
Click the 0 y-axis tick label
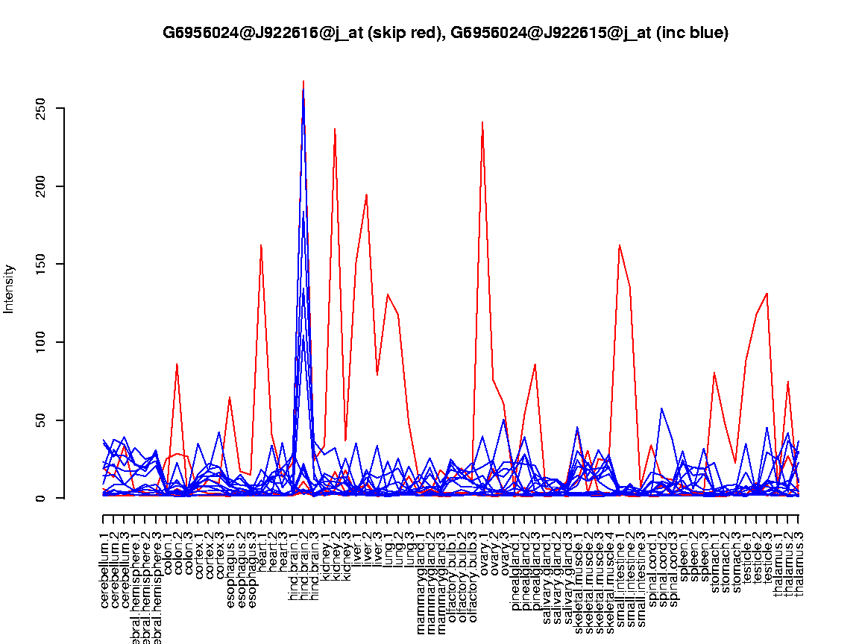coord(42,498)
